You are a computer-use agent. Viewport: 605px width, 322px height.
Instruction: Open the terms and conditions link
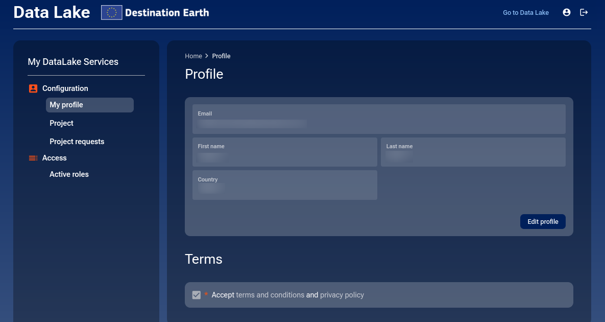(x=270, y=295)
